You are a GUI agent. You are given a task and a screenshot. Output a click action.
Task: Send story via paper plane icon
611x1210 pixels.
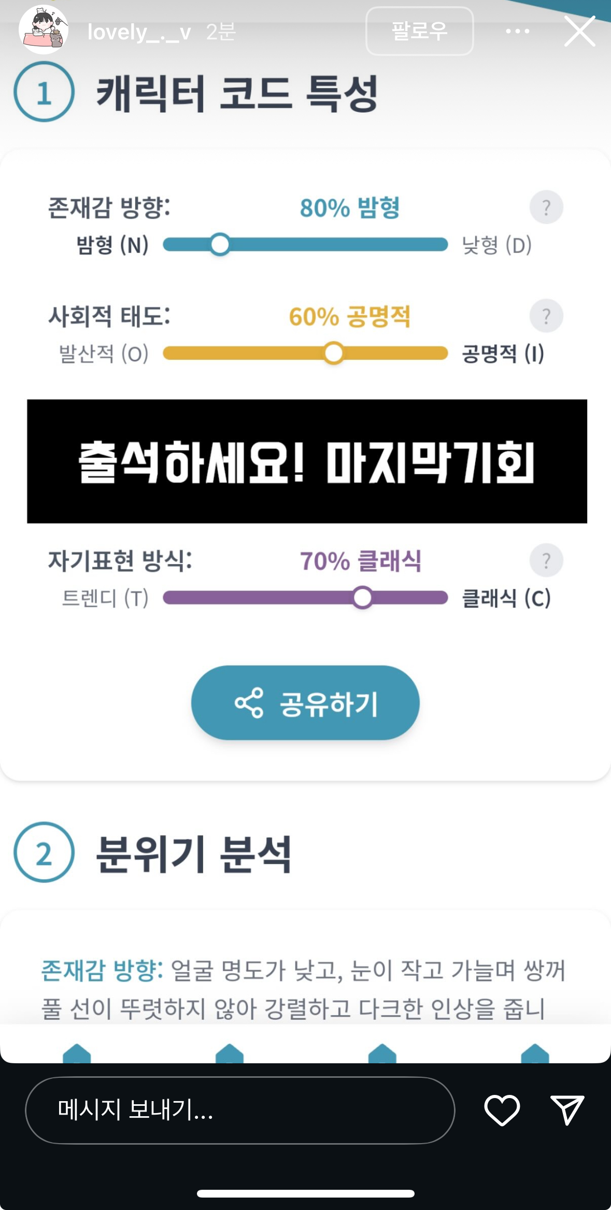click(x=567, y=1110)
